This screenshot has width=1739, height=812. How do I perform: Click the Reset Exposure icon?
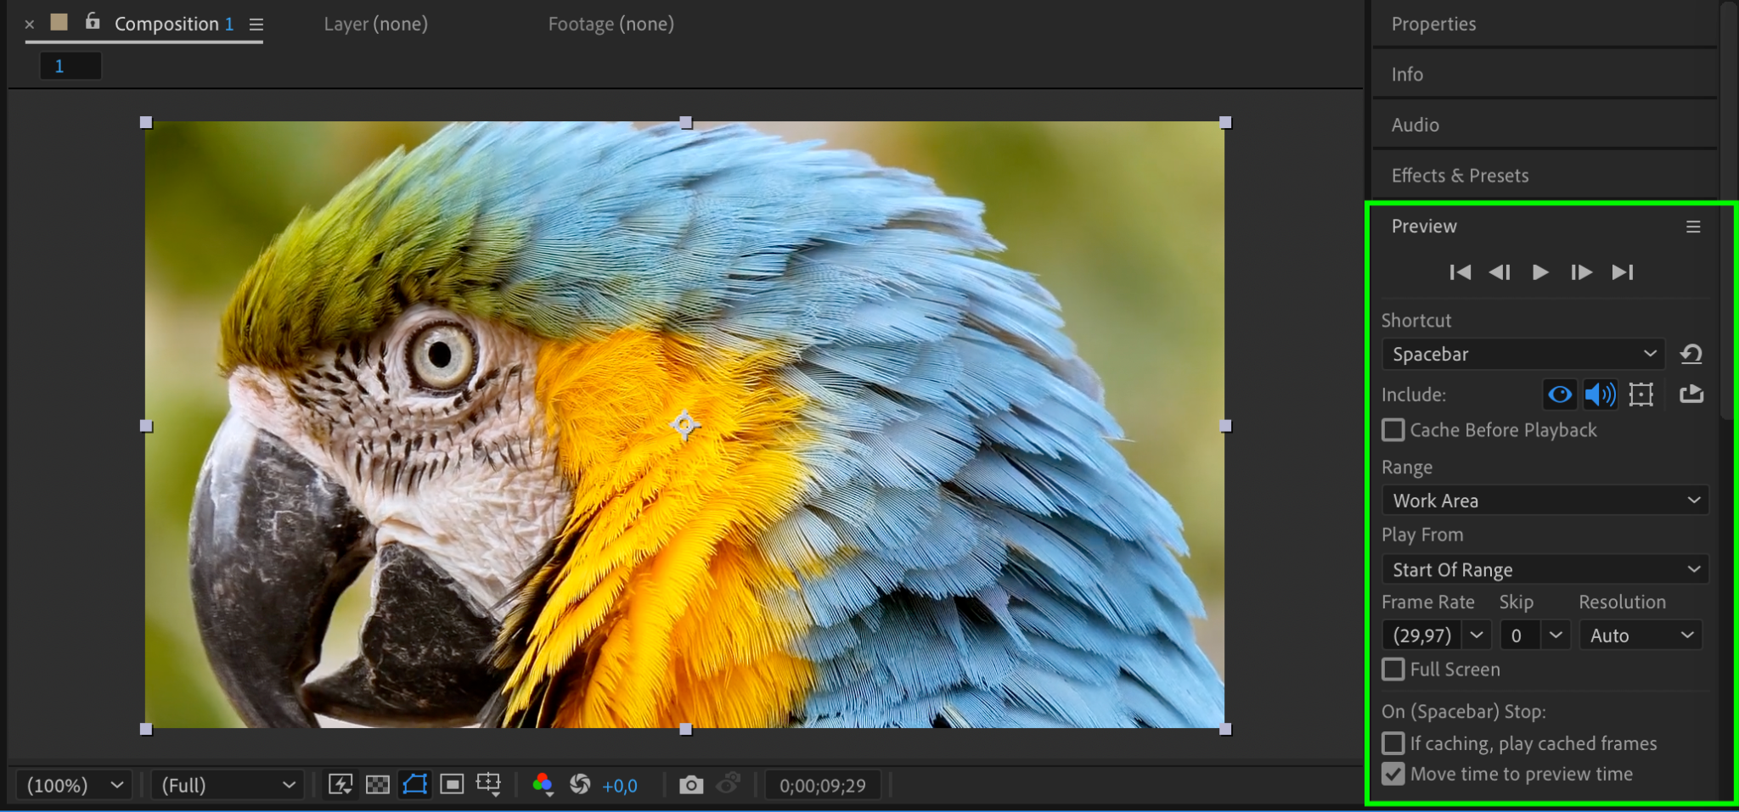[x=580, y=785]
